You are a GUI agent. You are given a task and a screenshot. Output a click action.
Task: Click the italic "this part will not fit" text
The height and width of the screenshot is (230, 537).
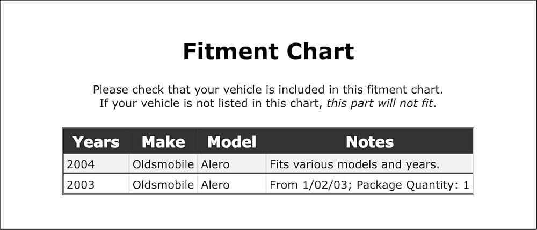tap(381, 103)
